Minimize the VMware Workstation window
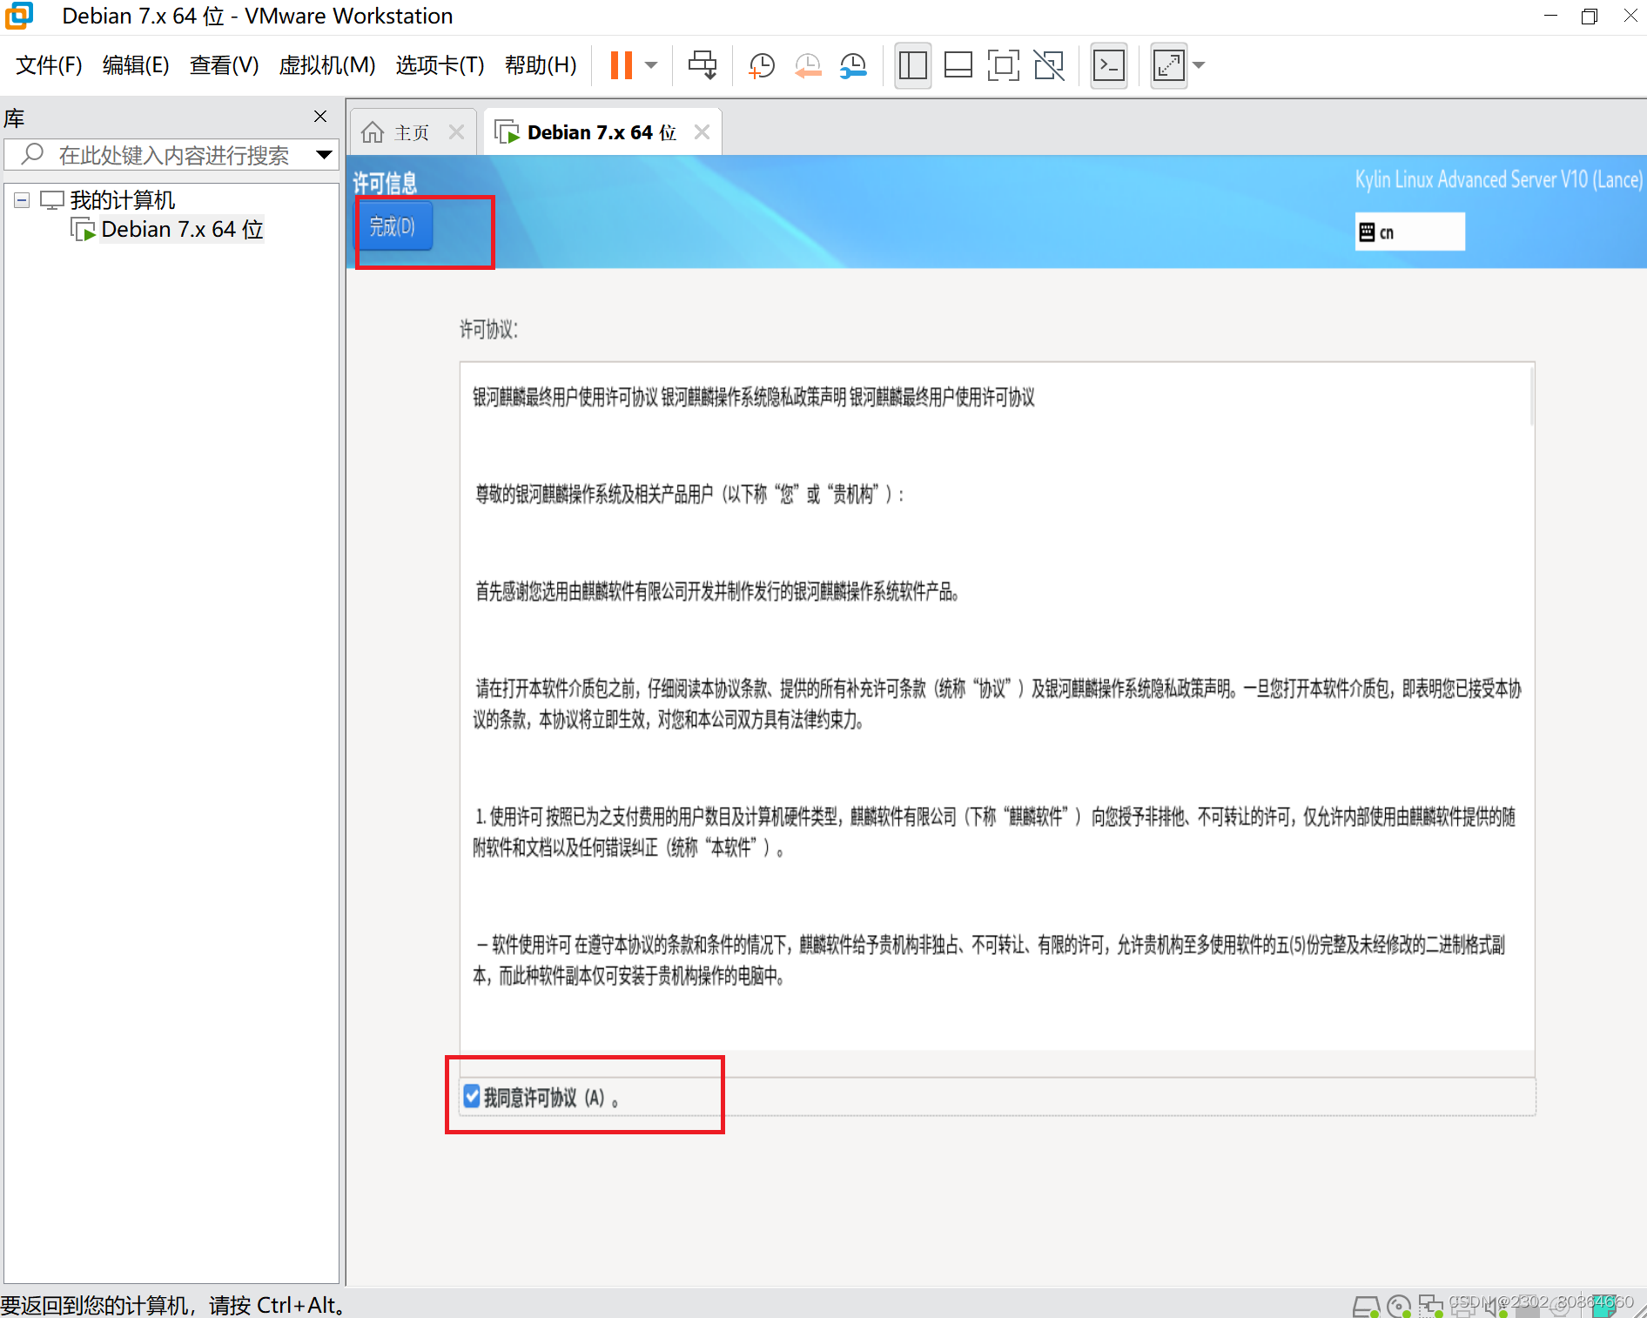Viewport: 1647px width, 1318px height. coord(1550,16)
